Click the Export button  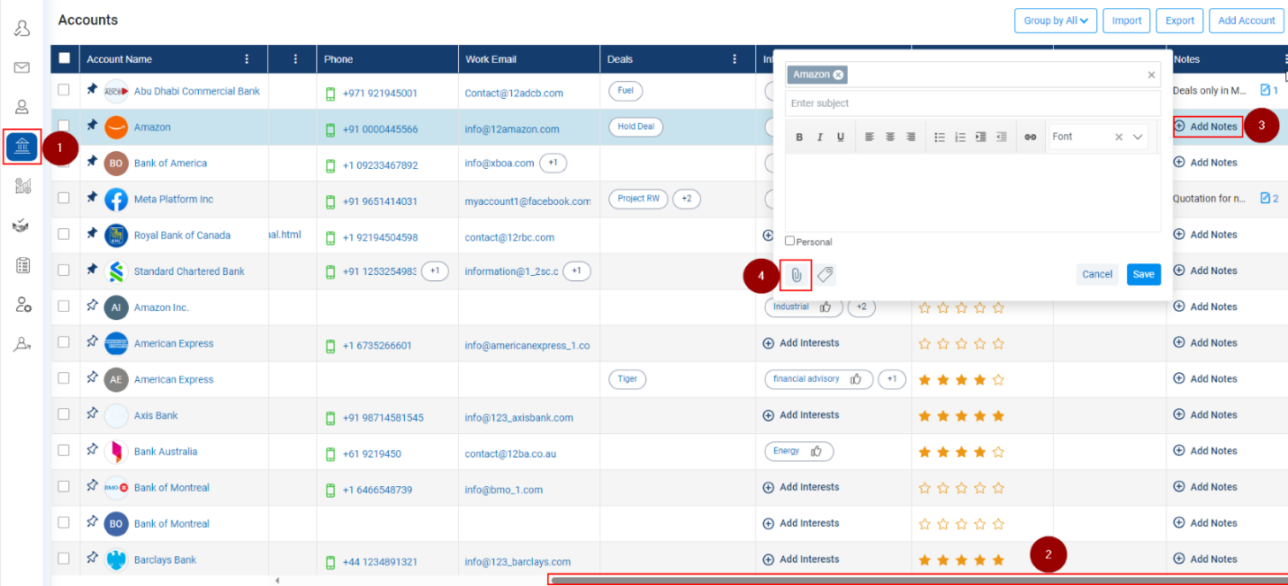[x=1180, y=21]
